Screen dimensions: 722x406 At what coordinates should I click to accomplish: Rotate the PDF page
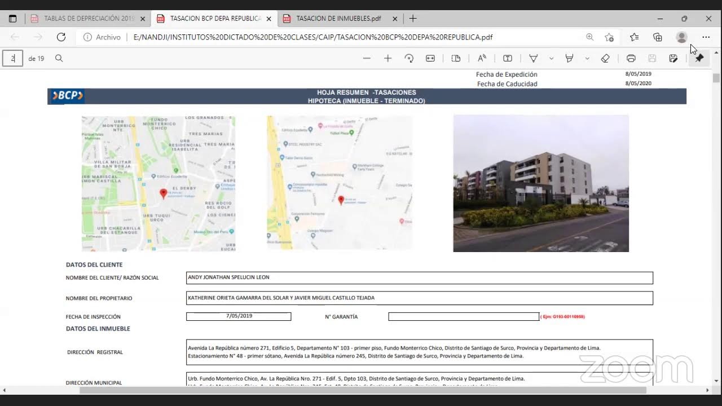pos(410,58)
